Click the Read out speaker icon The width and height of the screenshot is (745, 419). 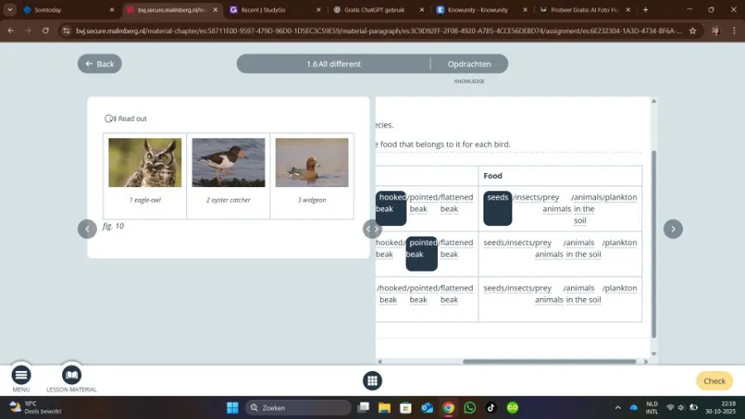(110, 118)
